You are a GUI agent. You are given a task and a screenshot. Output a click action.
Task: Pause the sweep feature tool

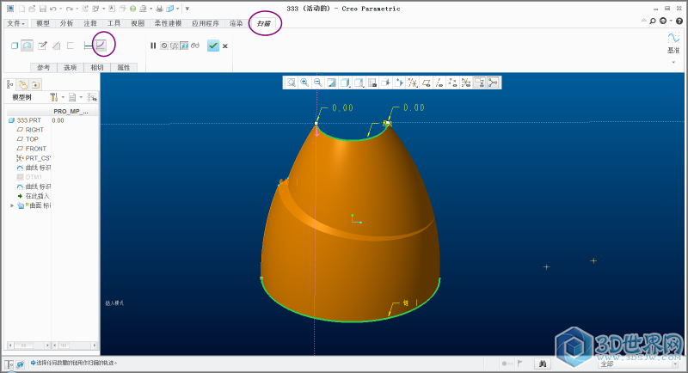(153, 46)
